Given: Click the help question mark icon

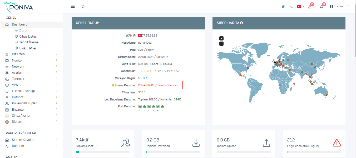Looking at the screenshot, I should click(x=332, y=7).
